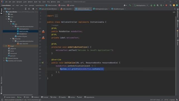Open the Terminal tool window

45,97
